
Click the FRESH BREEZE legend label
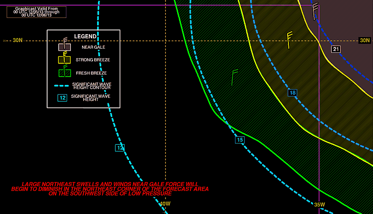(x=91, y=73)
